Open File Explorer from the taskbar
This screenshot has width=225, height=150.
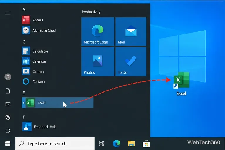pyautogui.click(x=131, y=144)
